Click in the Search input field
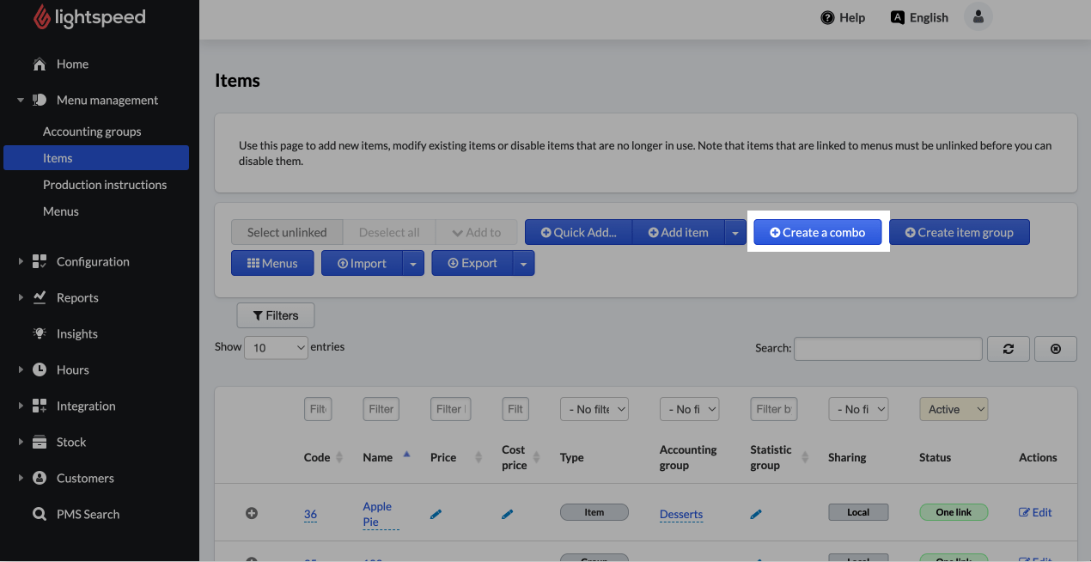1091x562 pixels. point(887,349)
